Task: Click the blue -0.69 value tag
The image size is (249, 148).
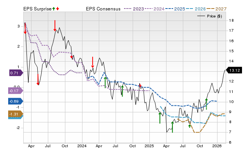Action: pos(16,101)
